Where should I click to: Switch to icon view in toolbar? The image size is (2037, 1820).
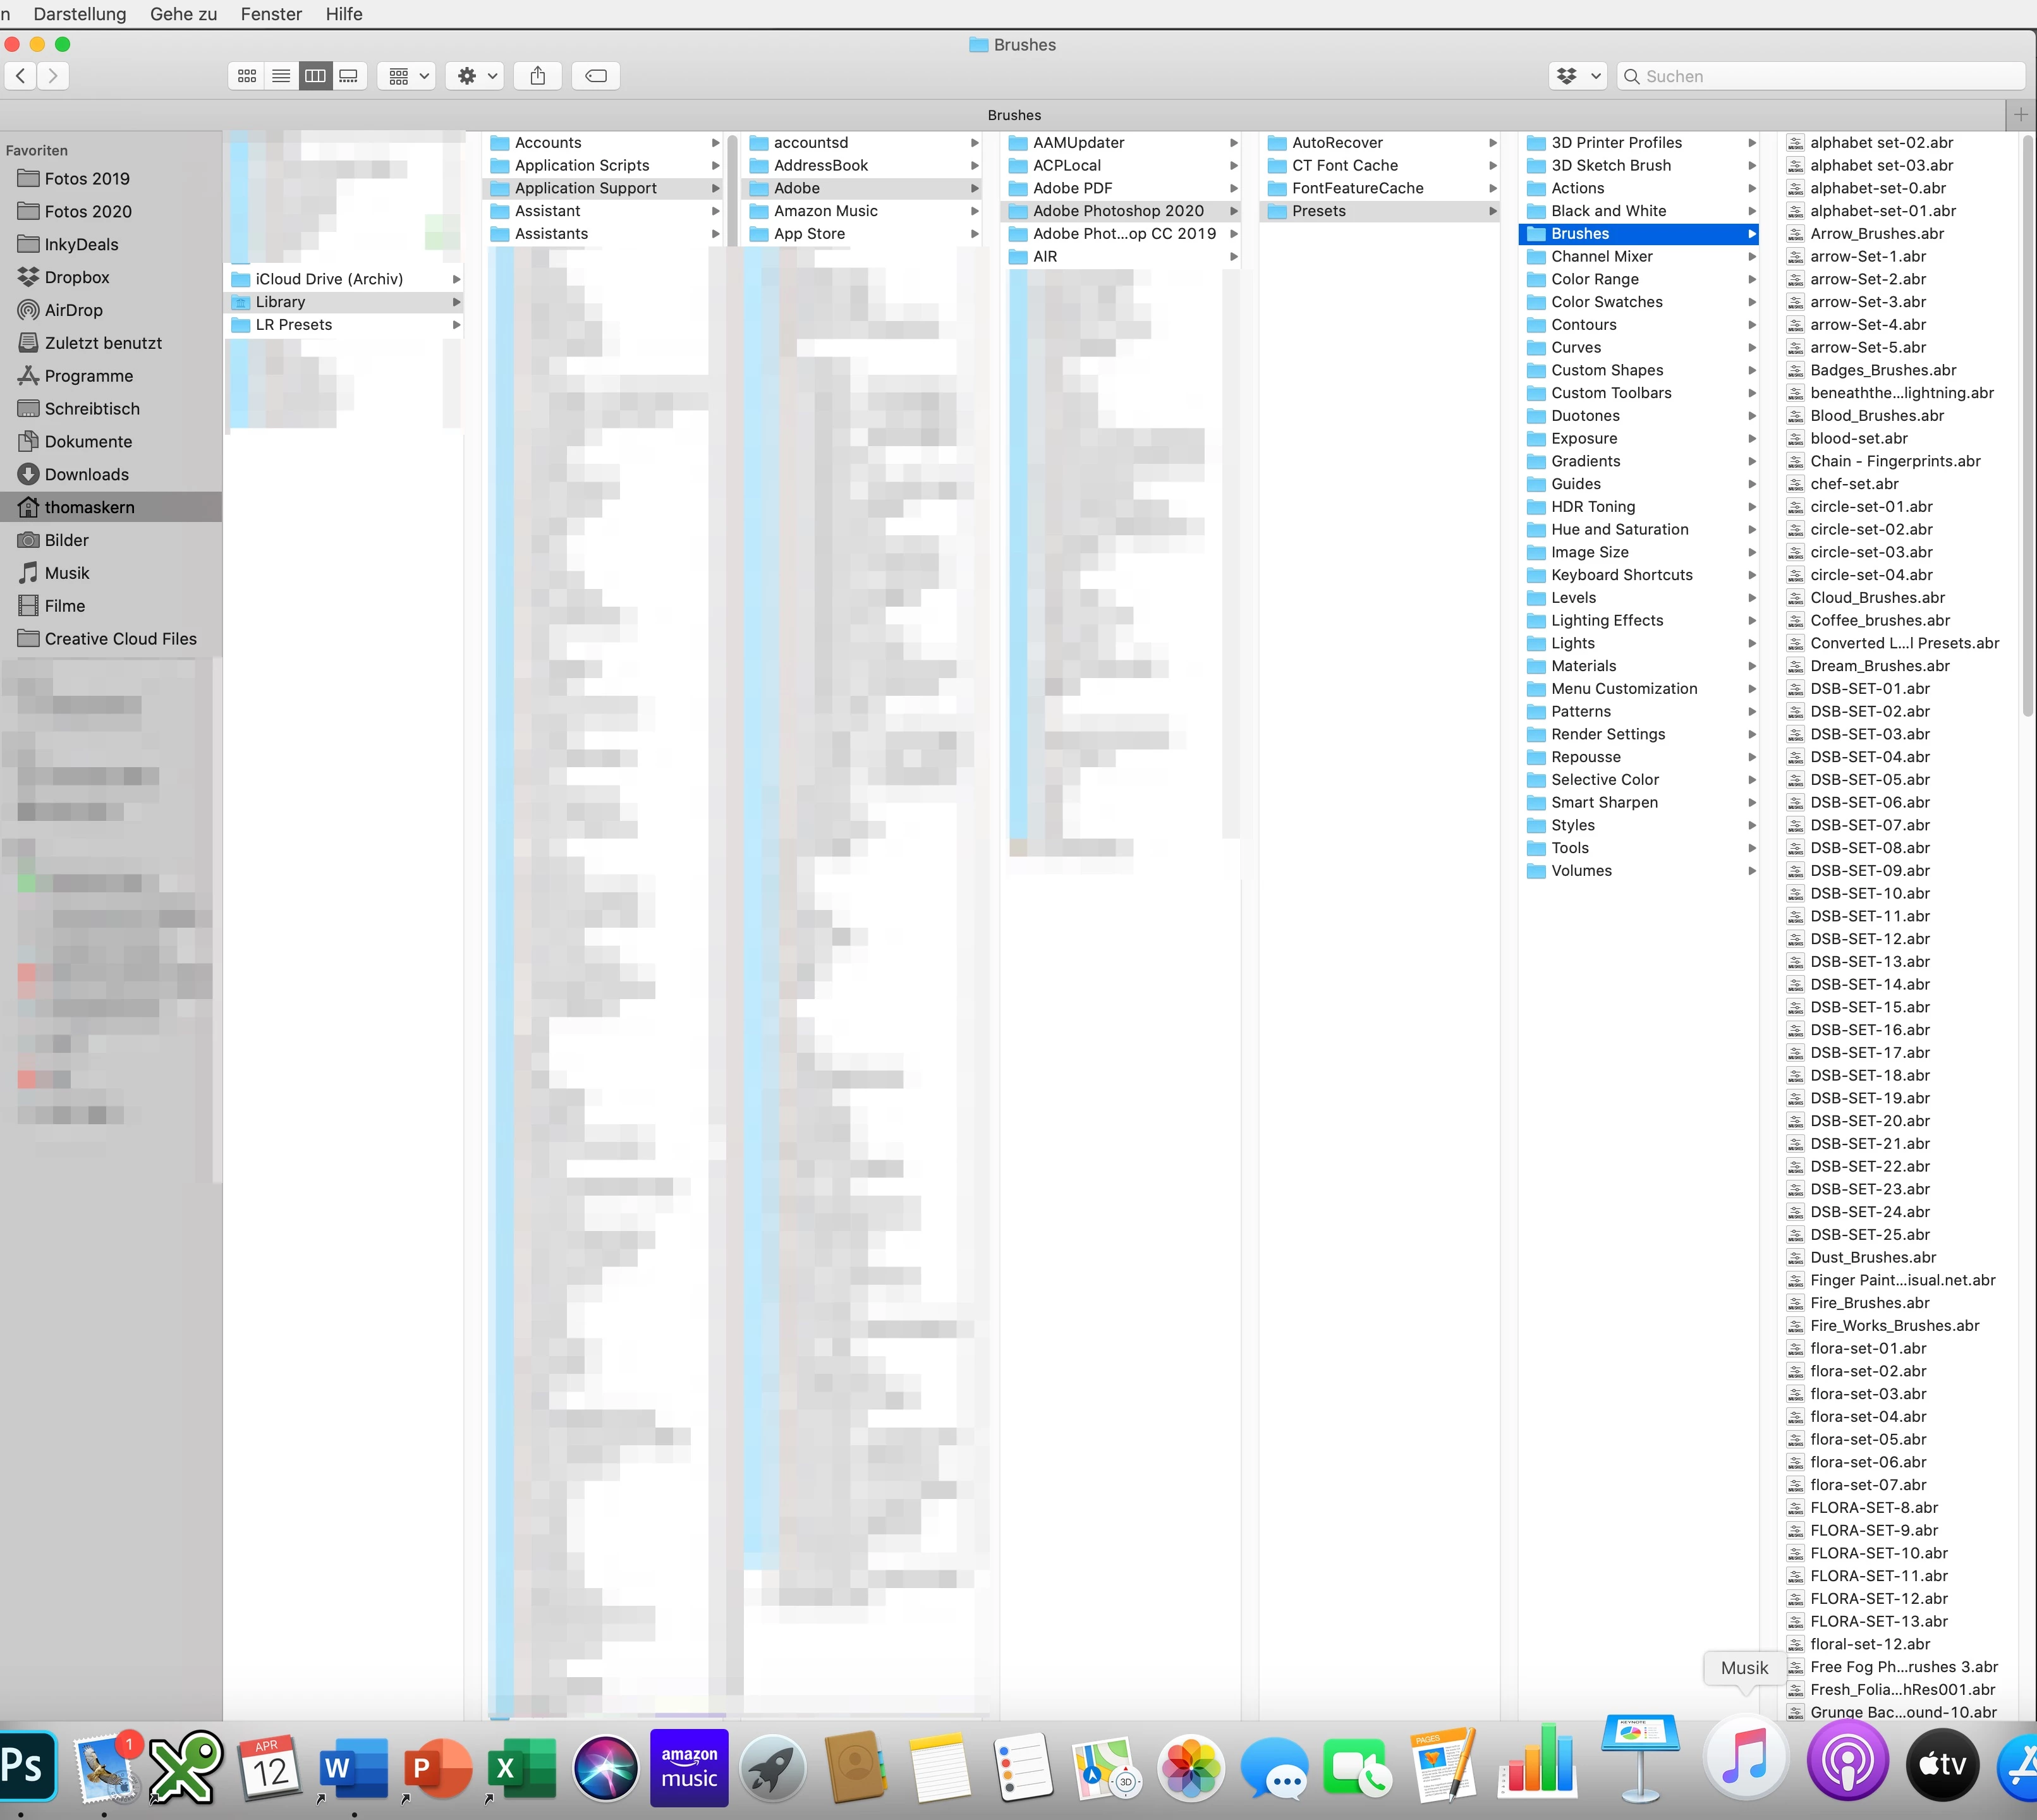pos(247,76)
